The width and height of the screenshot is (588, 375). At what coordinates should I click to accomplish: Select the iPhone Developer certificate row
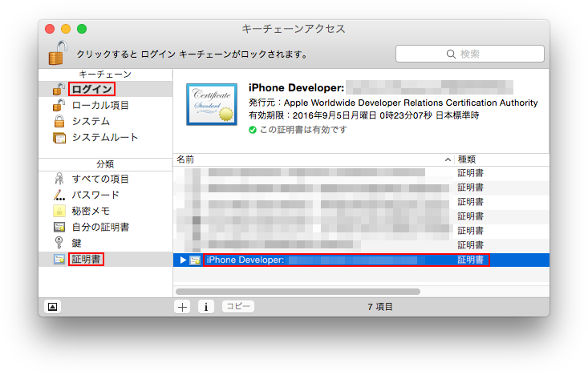tap(362, 260)
